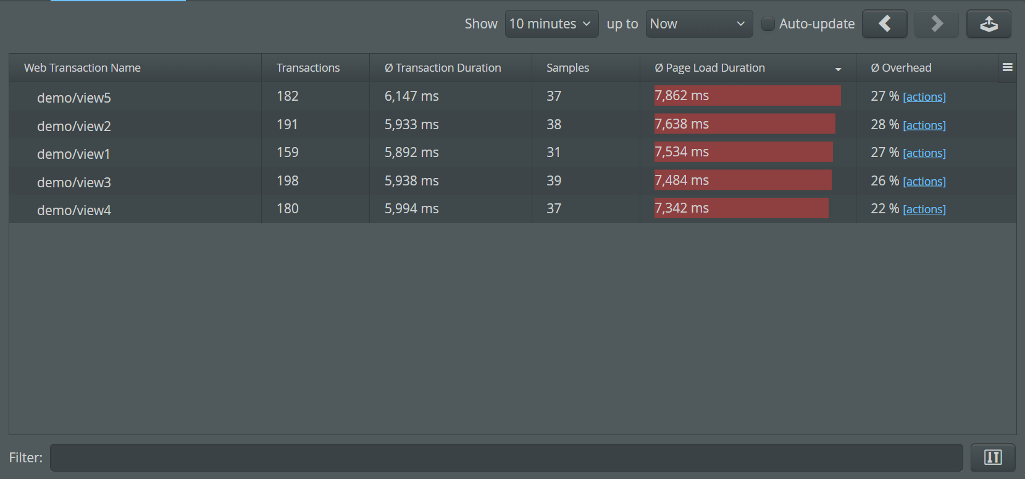Open the table column menu icon
Image resolution: width=1025 pixels, height=479 pixels.
tap(1008, 67)
